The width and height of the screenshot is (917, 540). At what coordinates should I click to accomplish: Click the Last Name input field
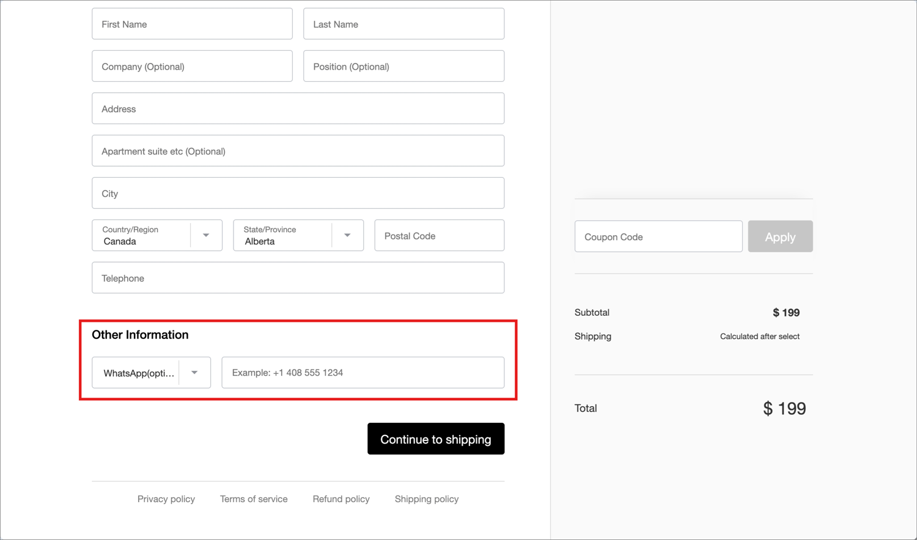[403, 24]
